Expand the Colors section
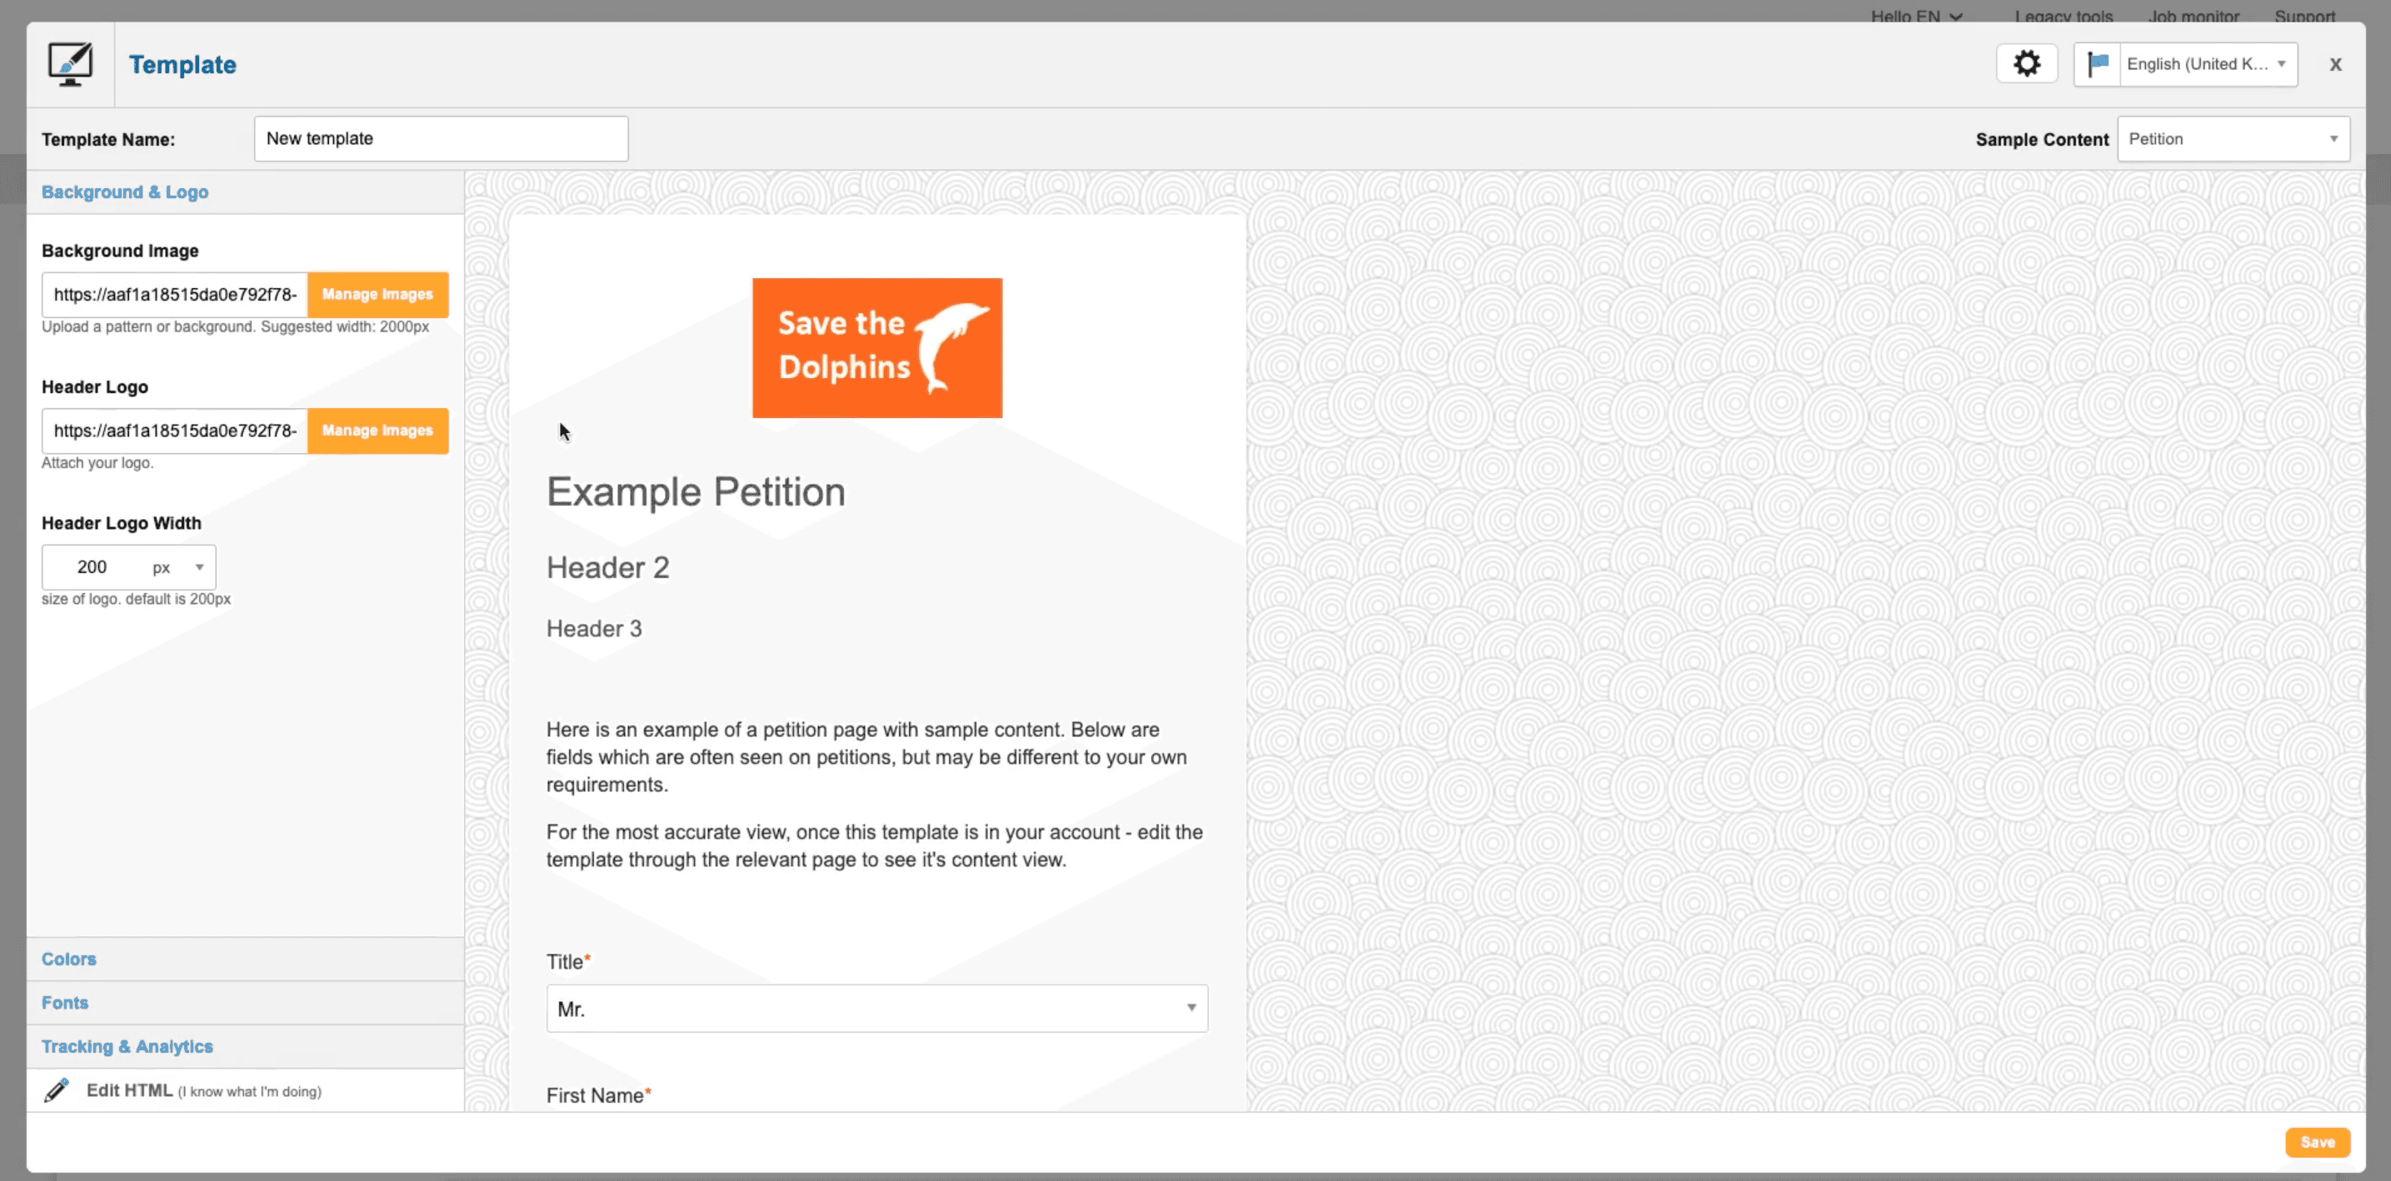The width and height of the screenshot is (2391, 1181). [x=68, y=959]
